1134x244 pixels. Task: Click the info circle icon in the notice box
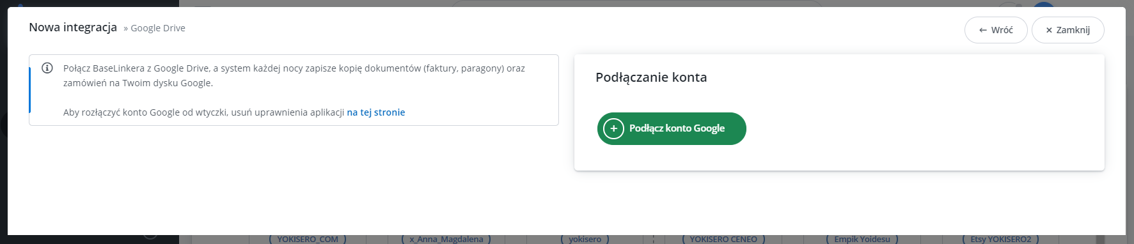[47, 68]
